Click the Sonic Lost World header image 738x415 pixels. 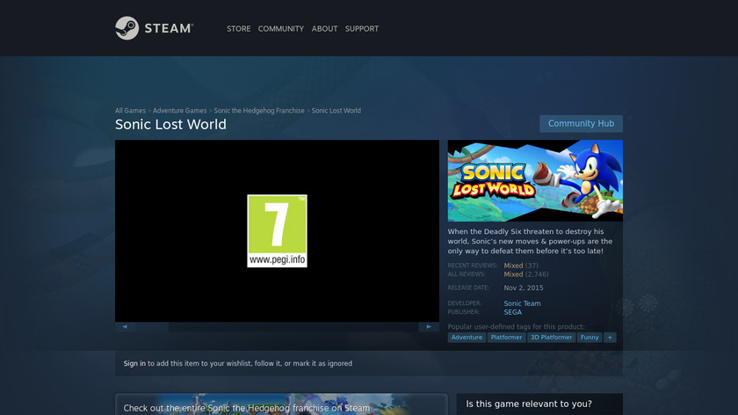click(x=535, y=180)
